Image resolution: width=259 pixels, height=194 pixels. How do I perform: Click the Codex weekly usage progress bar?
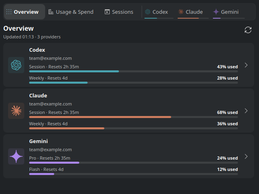click(x=134, y=82)
